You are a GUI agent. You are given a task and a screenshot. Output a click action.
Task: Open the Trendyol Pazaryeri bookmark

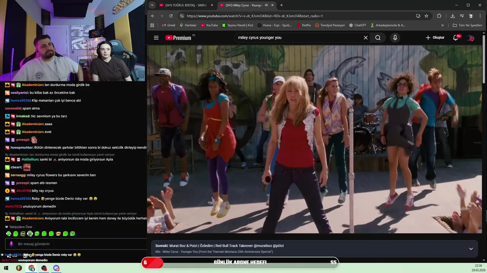330,25
